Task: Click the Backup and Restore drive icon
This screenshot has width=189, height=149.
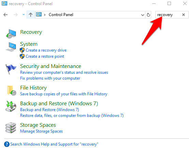Action: point(11,106)
